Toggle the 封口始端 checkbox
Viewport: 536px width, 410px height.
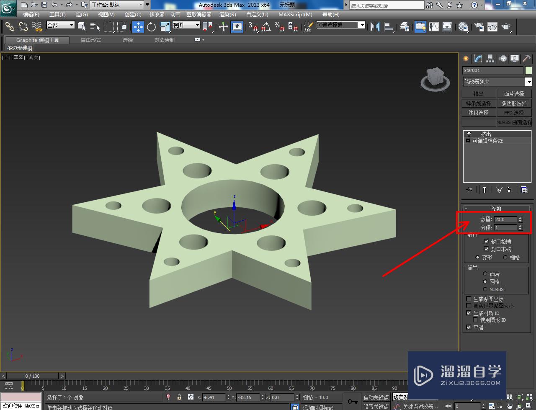(486, 242)
